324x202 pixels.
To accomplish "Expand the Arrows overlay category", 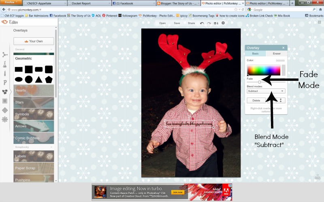I will click(34, 126).
